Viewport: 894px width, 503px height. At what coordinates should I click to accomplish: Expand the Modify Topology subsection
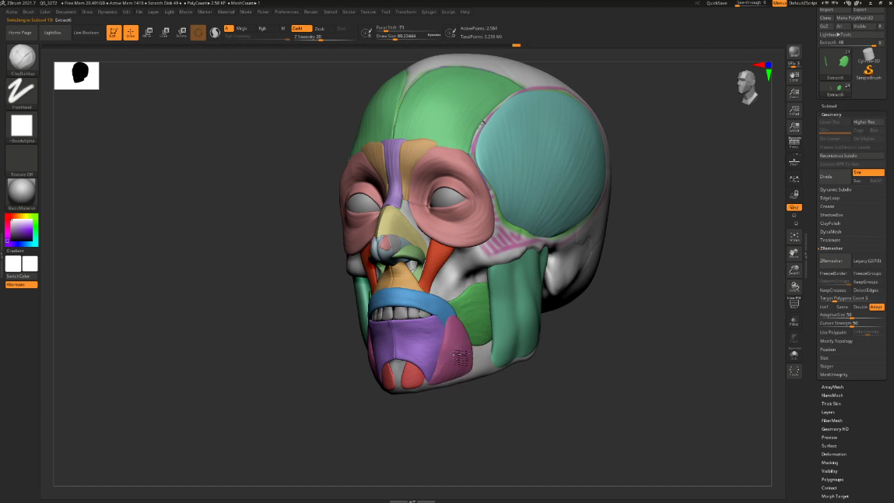click(x=836, y=341)
